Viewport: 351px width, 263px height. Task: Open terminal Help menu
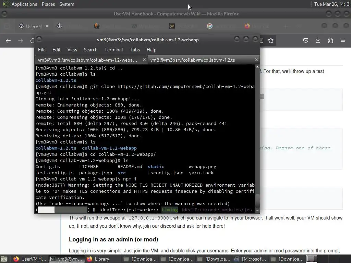152,50
